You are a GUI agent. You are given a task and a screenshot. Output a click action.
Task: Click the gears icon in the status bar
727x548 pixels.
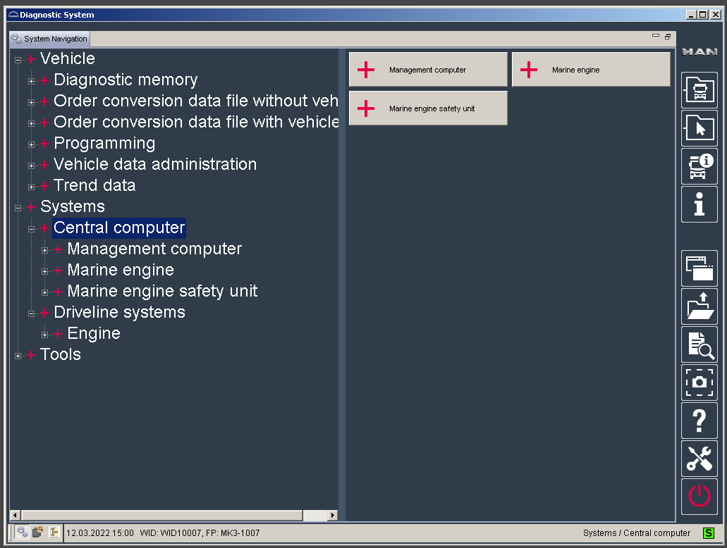click(x=23, y=533)
